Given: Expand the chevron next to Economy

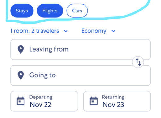Looking at the screenshot, I should [x=113, y=31].
